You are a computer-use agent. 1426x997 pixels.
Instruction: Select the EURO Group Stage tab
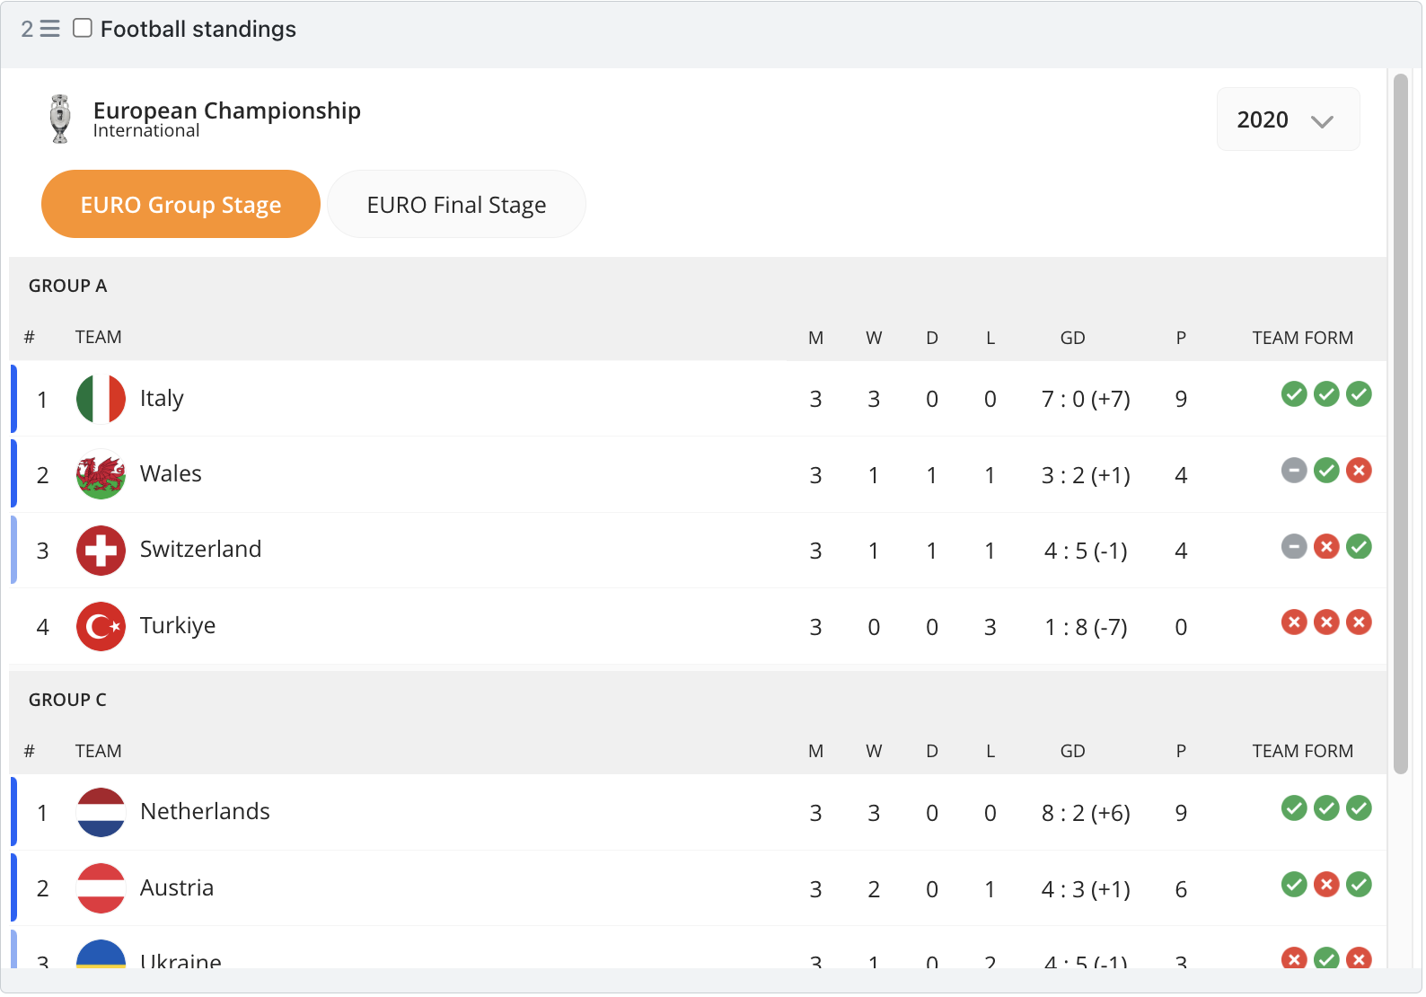[180, 205]
